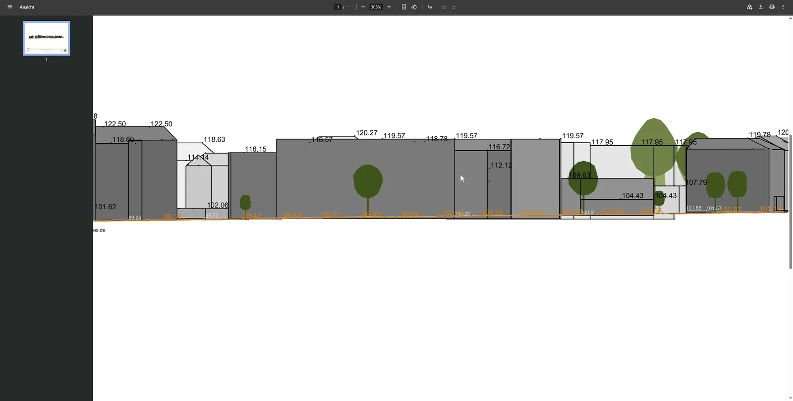
Task: Click the undo arrow icon
Action: tap(444, 7)
